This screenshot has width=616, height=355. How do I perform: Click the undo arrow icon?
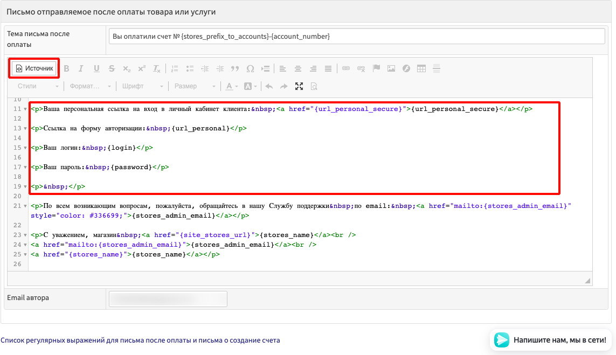(x=269, y=86)
